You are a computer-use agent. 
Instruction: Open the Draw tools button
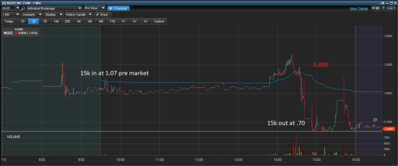(x=102, y=15)
